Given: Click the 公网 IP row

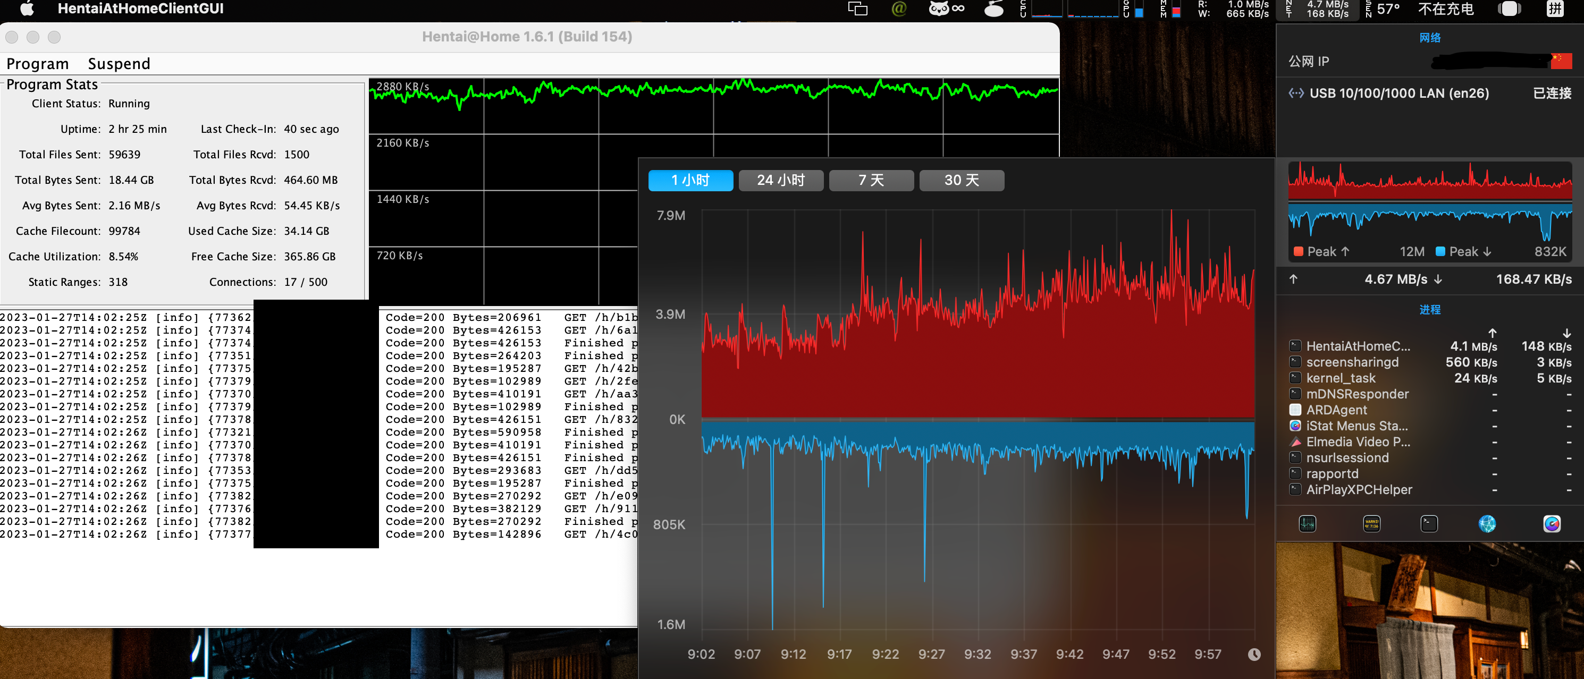Looking at the screenshot, I should [1430, 61].
